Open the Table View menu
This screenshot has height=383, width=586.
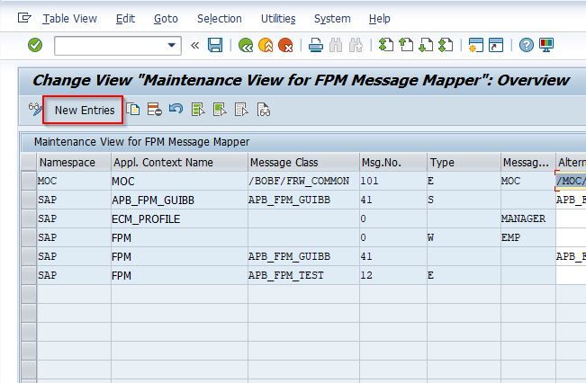click(69, 18)
